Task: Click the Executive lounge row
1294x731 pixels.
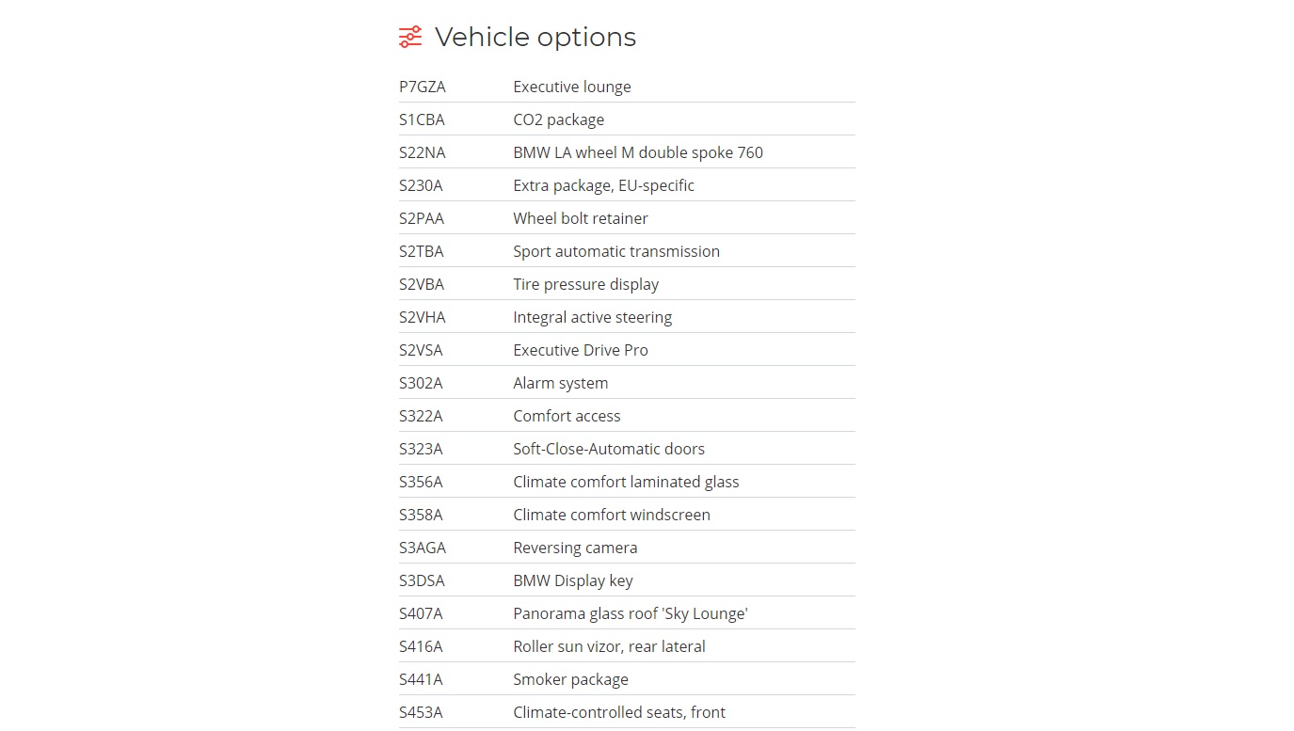Action: click(x=571, y=87)
